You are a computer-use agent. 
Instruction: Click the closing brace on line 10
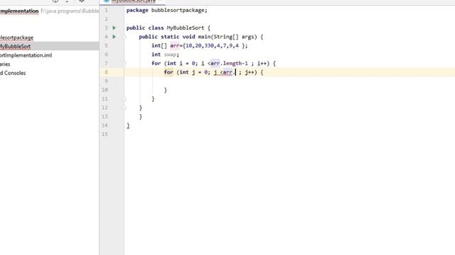pyautogui.click(x=166, y=90)
